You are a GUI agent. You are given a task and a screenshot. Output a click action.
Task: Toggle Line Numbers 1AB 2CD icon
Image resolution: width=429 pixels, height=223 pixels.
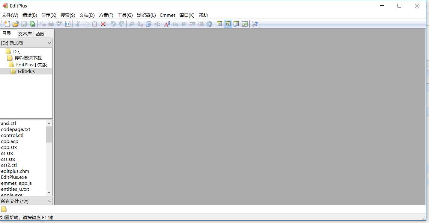click(201, 24)
